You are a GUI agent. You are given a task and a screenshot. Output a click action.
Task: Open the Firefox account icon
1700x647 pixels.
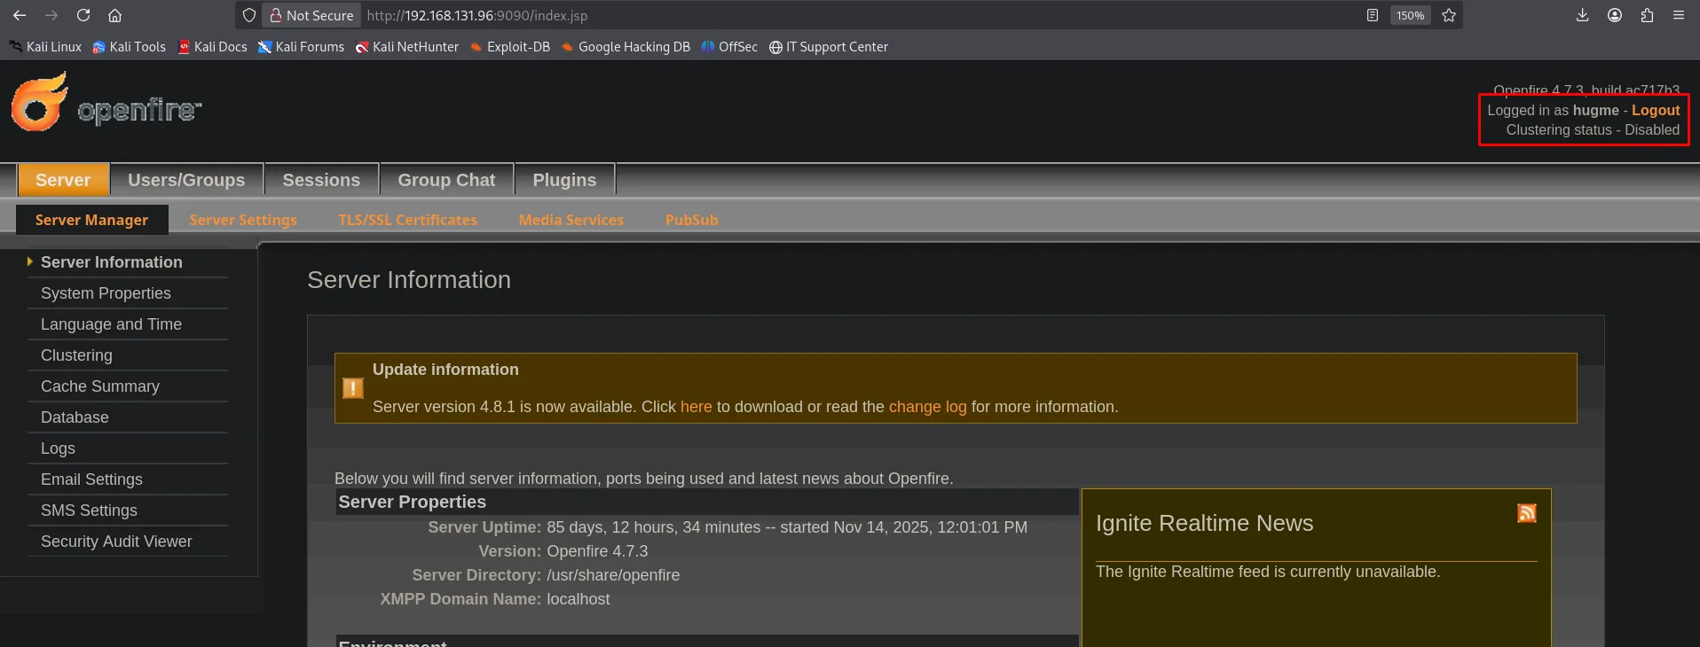click(1615, 15)
